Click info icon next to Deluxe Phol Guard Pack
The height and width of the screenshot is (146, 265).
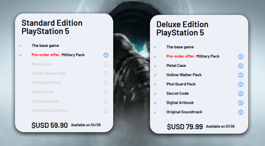tap(241, 84)
